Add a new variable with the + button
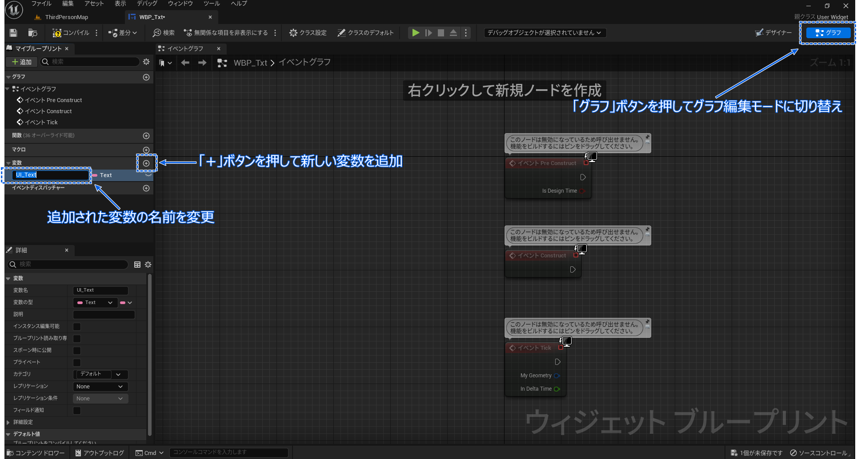The image size is (857, 459). [x=146, y=163]
